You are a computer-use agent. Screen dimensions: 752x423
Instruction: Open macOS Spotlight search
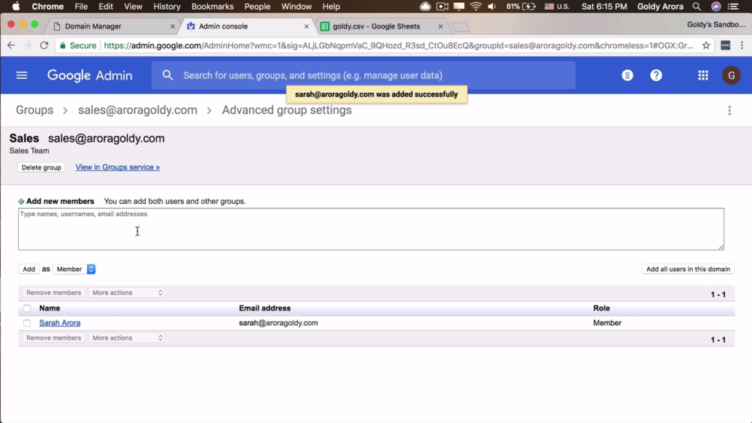tap(697, 7)
